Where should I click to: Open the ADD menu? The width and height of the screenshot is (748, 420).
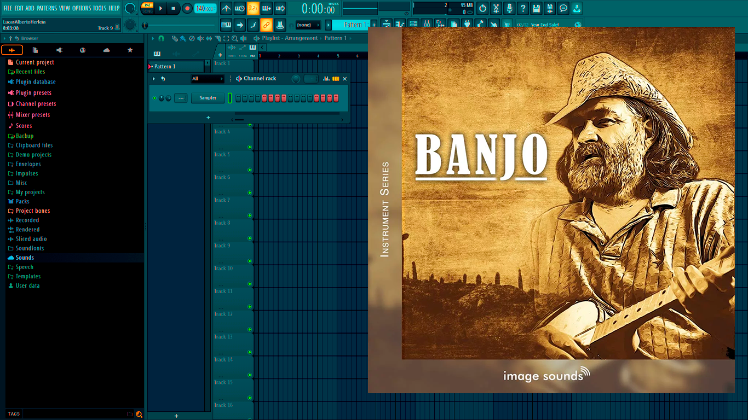[x=30, y=8]
